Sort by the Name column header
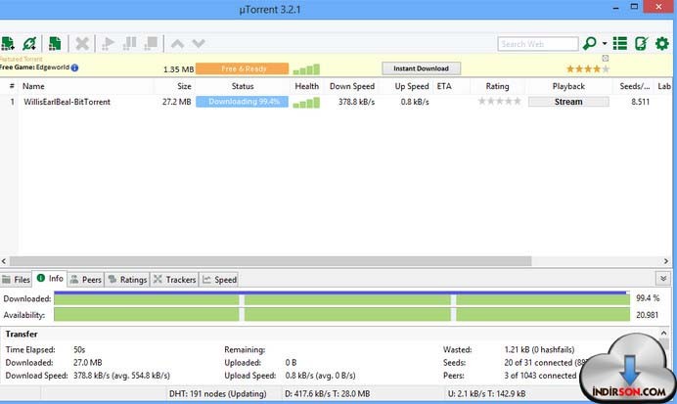Viewport: 677px width, 404px height. [33, 86]
